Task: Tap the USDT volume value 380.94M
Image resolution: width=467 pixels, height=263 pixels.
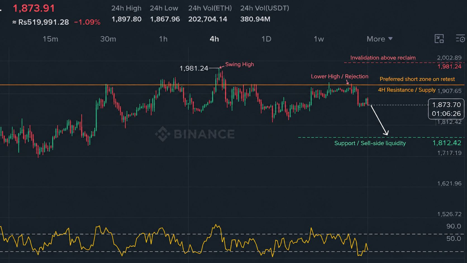Action: coord(255,19)
